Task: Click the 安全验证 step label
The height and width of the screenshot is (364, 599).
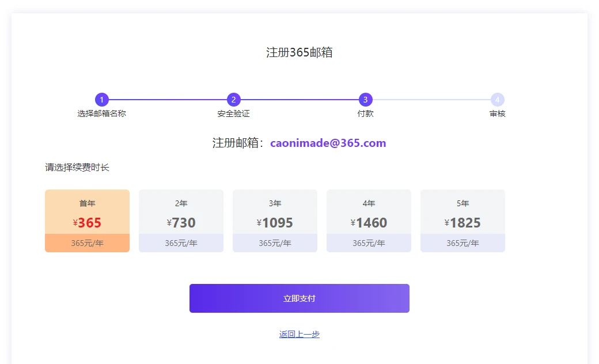Action: [x=233, y=114]
